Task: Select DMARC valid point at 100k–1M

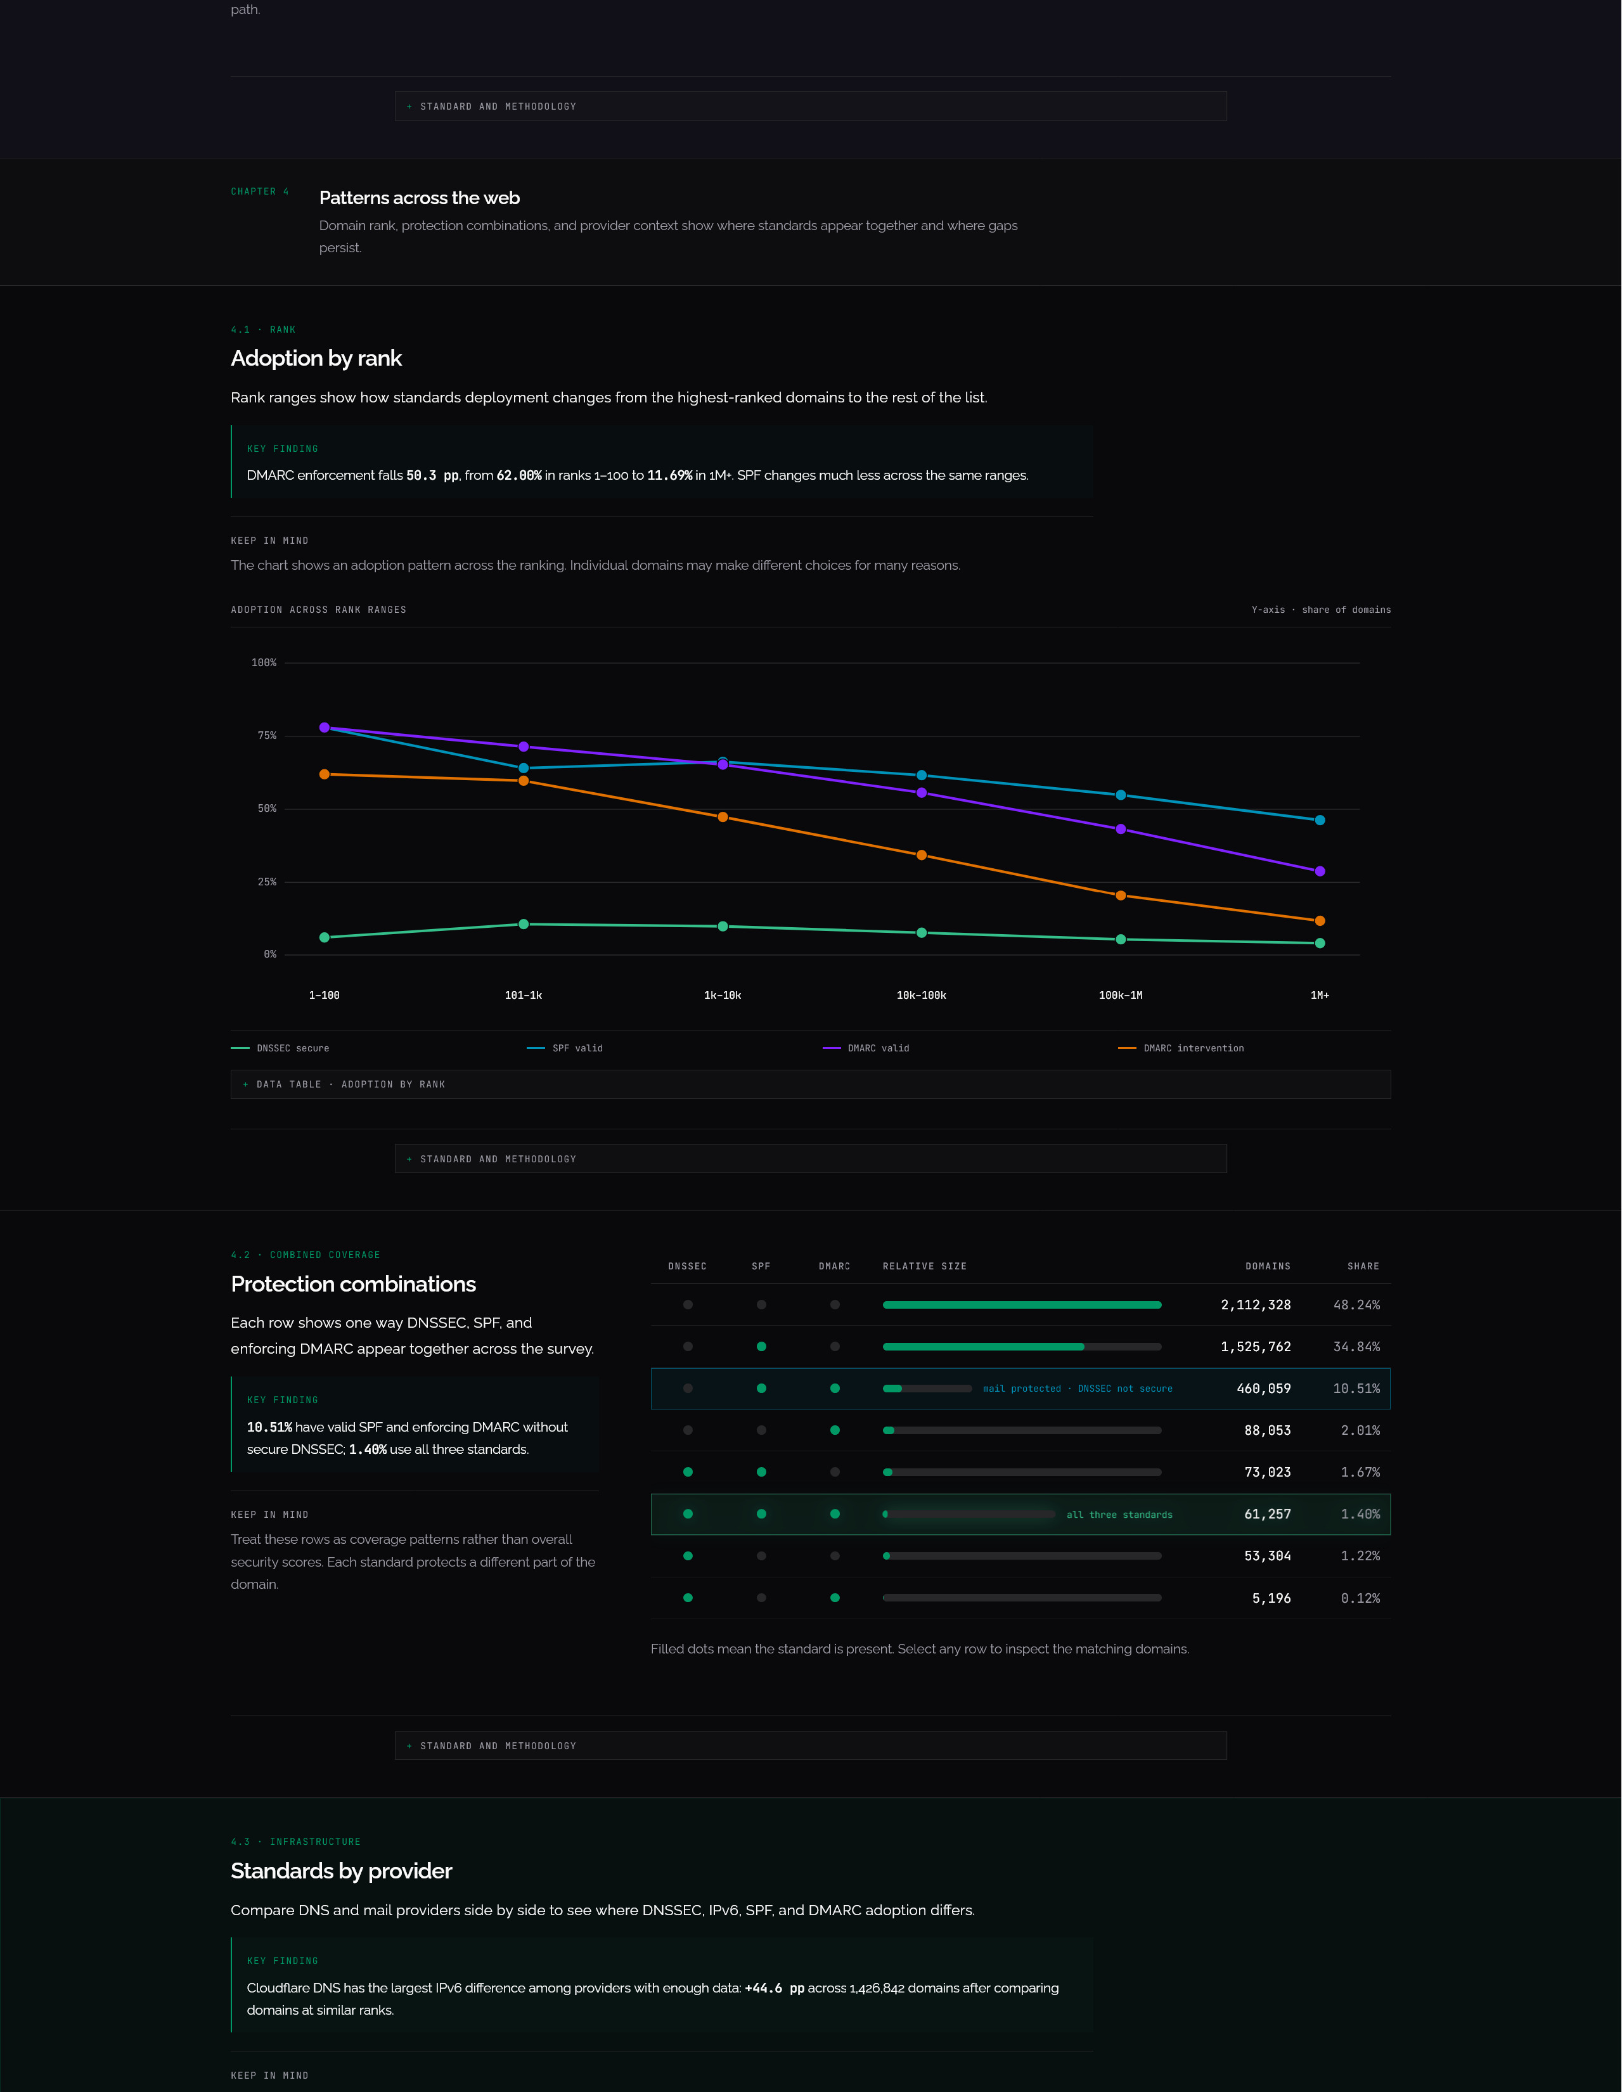Action: pos(1121,830)
